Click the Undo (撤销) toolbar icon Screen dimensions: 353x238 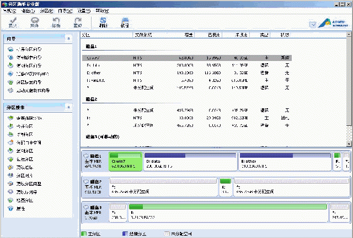[x=56, y=23]
